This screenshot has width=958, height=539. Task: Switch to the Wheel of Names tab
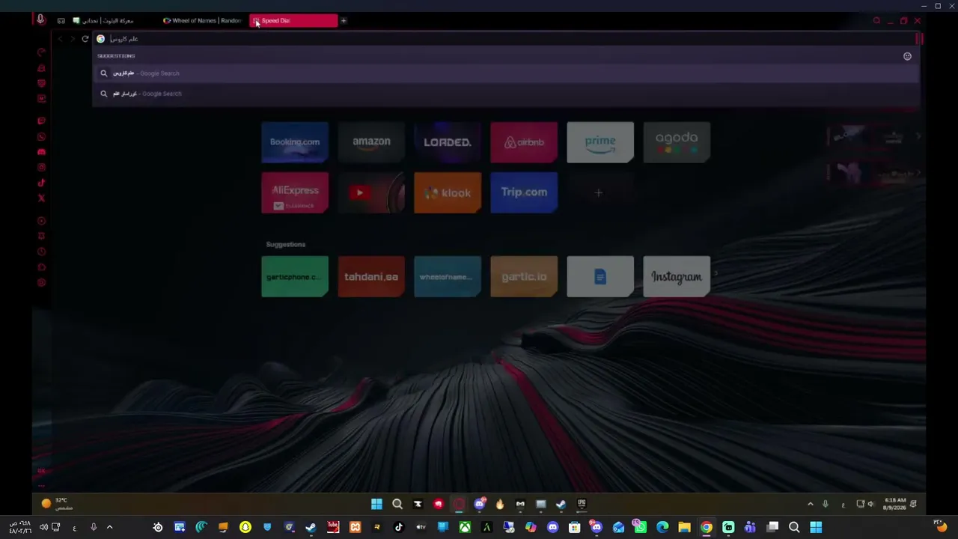point(203,21)
